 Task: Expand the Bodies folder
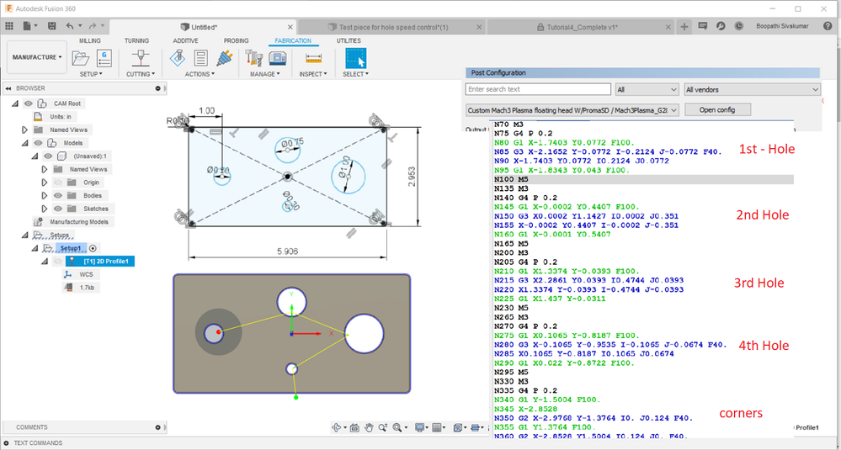(x=45, y=195)
